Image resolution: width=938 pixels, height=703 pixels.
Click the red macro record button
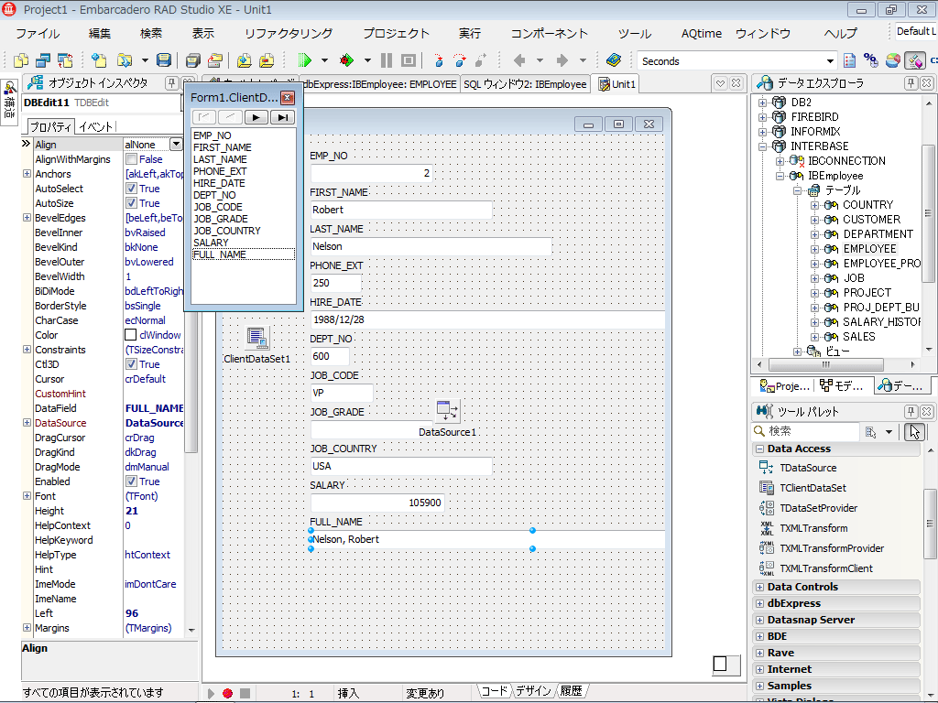(x=227, y=694)
